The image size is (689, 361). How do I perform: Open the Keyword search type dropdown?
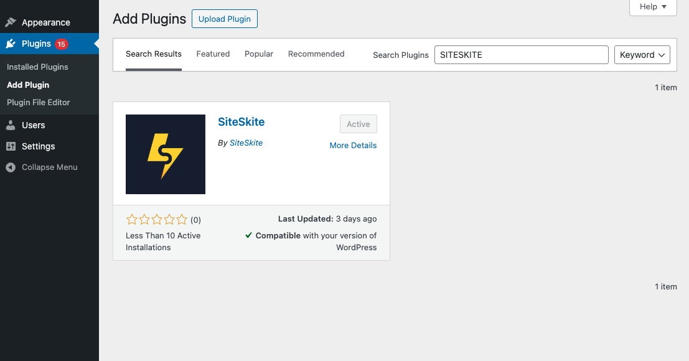click(x=642, y=55)
